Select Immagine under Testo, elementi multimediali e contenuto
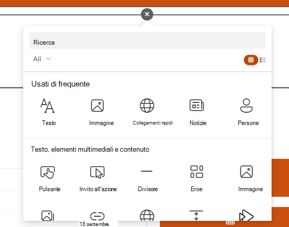Screen dimensions: 289x227 point(250,179)
